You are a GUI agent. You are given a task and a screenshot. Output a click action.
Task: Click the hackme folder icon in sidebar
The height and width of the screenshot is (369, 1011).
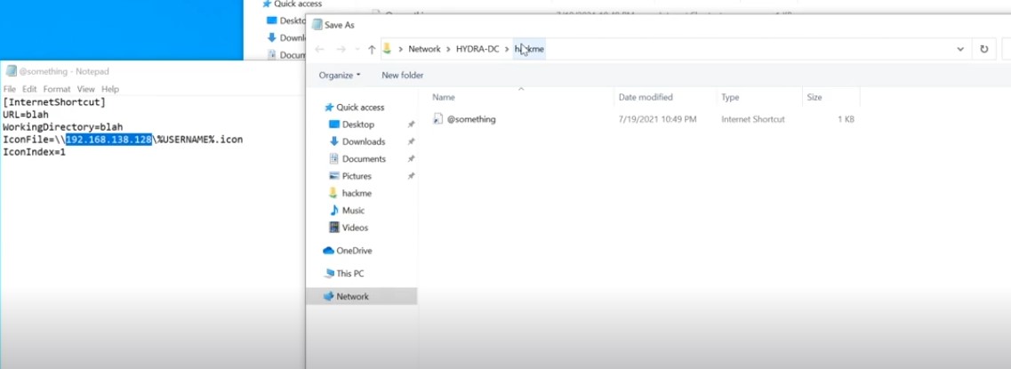click(x=333, y=193)
